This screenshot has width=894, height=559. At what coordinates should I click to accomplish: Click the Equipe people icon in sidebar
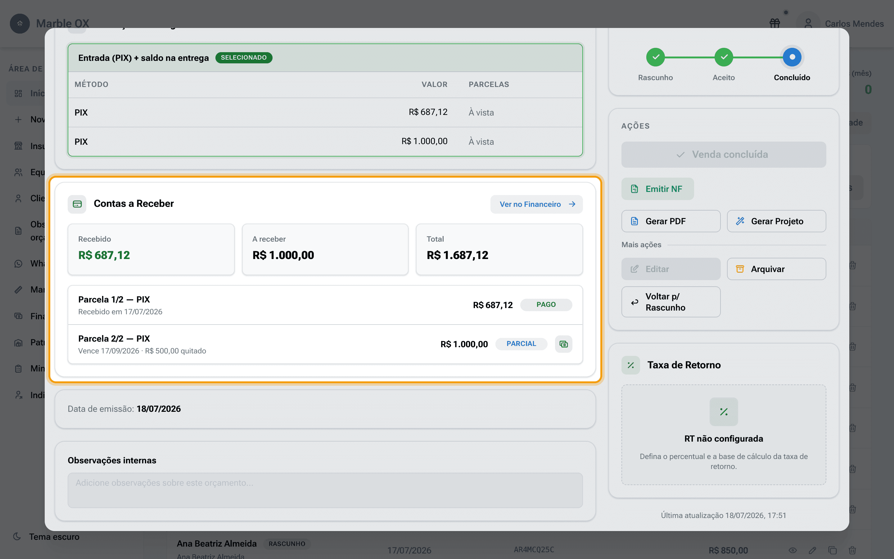coord(19,172)
